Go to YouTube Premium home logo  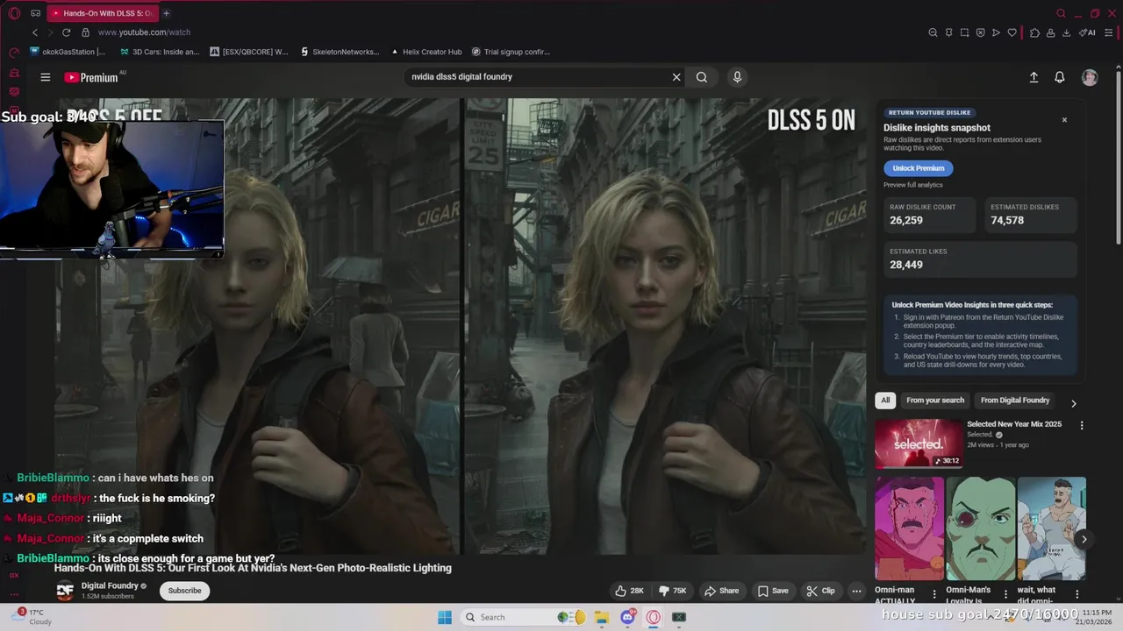point(91,77)
